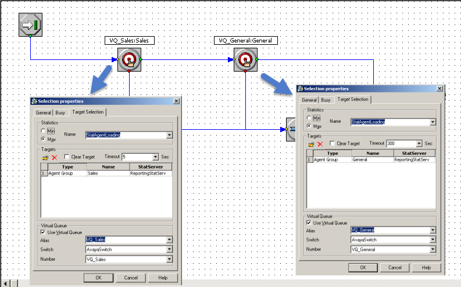Viewport: 461px width, 287px height.
Task: Click the red delete target icon in Sales dialog
Action: [x=55, y=158]
